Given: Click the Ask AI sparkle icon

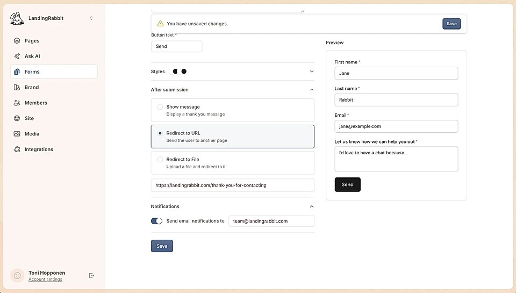Looking at the screenshot, I should [17, 56].
